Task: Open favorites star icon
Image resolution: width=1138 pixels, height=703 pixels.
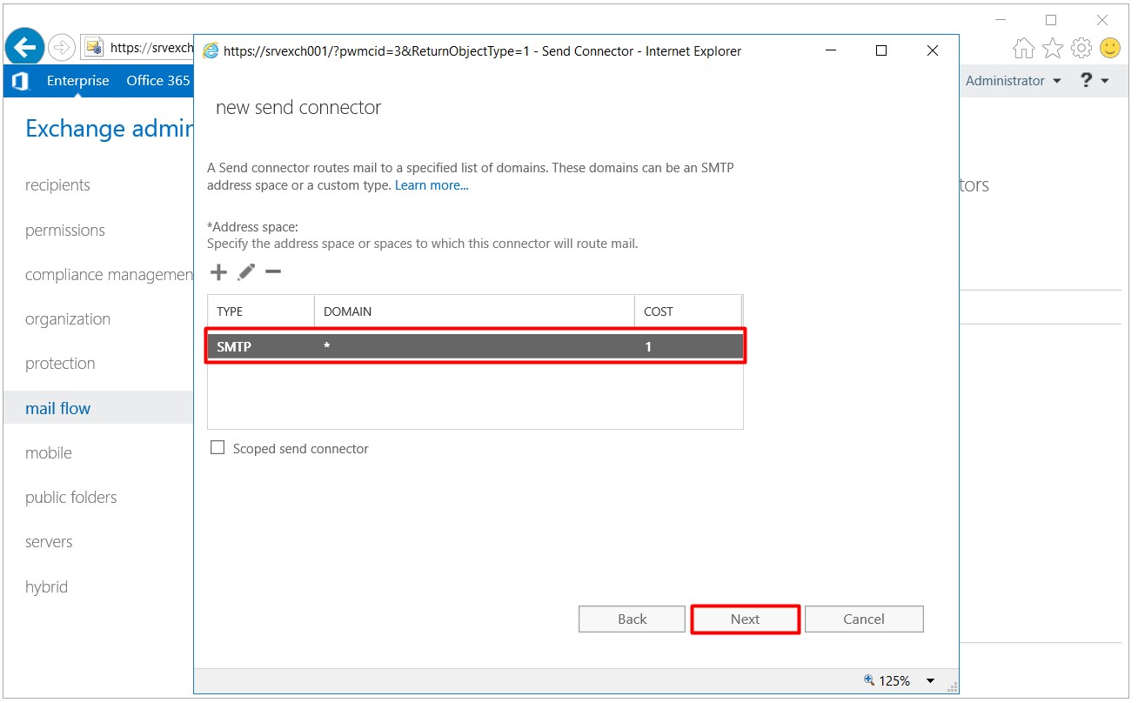Action: (1053, 48)
